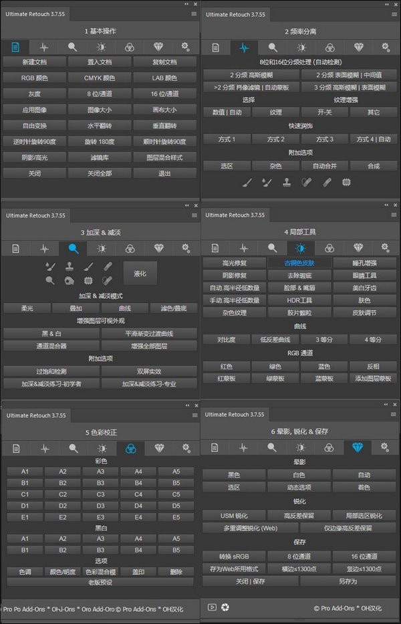Collapse the 1 基本操作 panel with double arrows
This screenshot has height=624, width=401.
[186, 4]
